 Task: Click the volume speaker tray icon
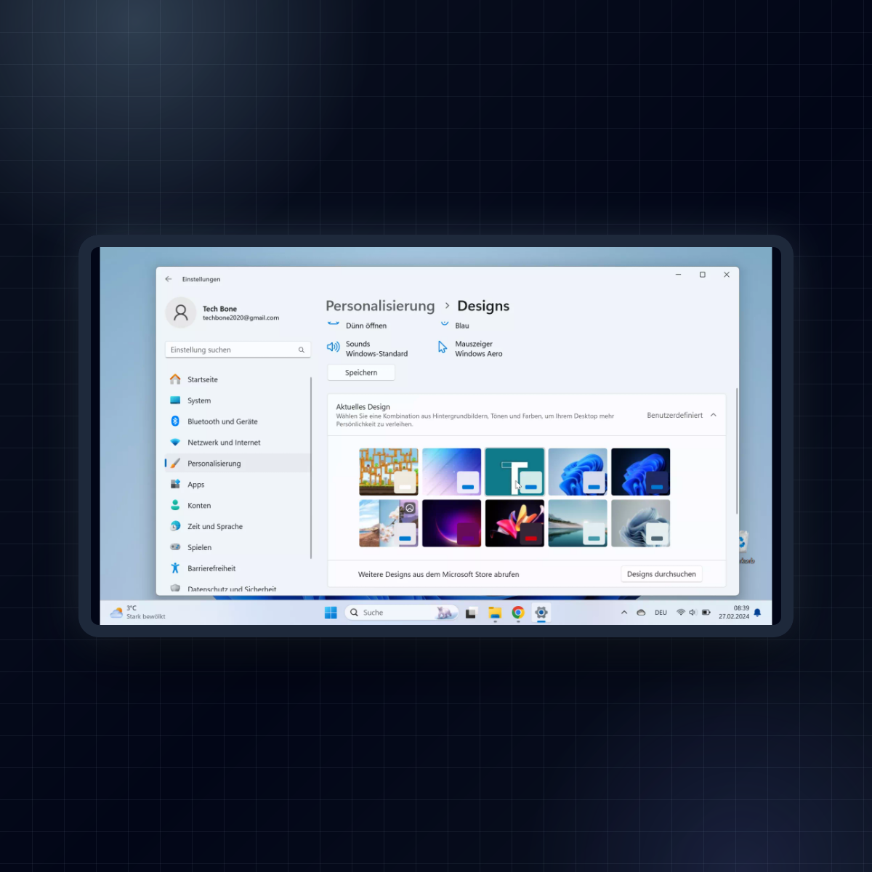(x=693, y=613)
